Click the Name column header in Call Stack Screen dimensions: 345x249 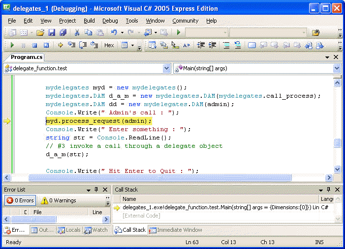point(129,199)
